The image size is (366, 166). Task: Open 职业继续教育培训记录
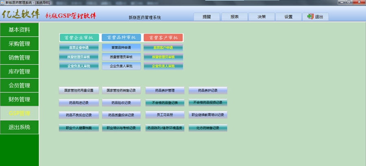(x=208, y=115)
